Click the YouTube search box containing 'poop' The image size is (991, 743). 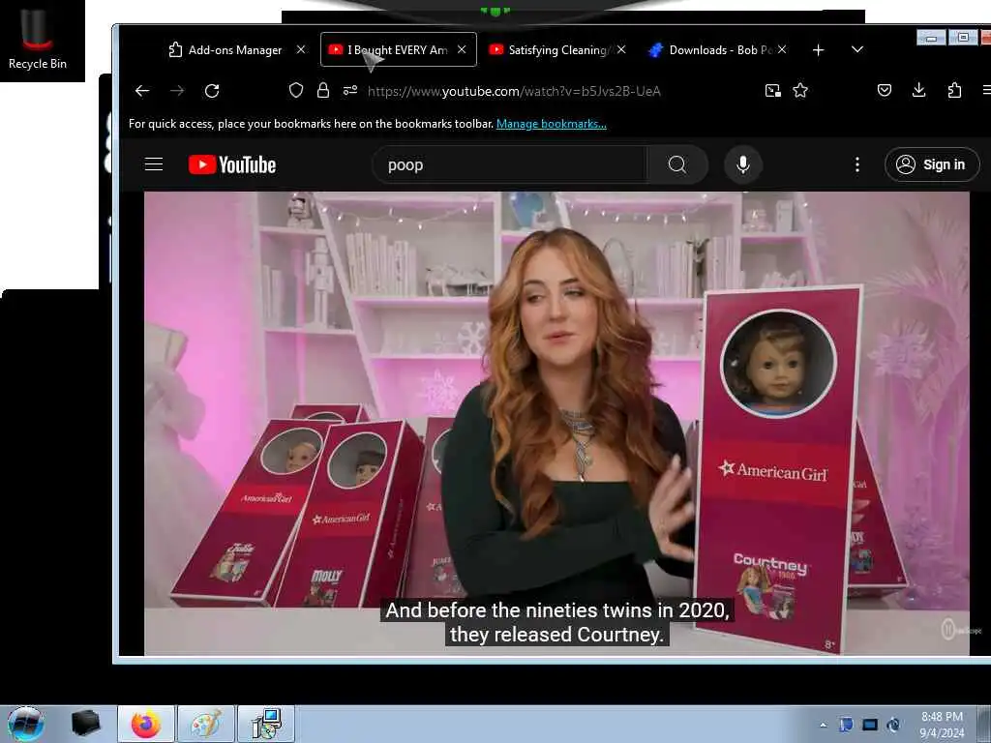point(510,164)
